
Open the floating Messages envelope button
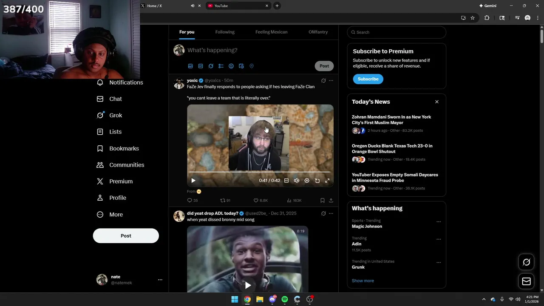[x=527, y=281]
